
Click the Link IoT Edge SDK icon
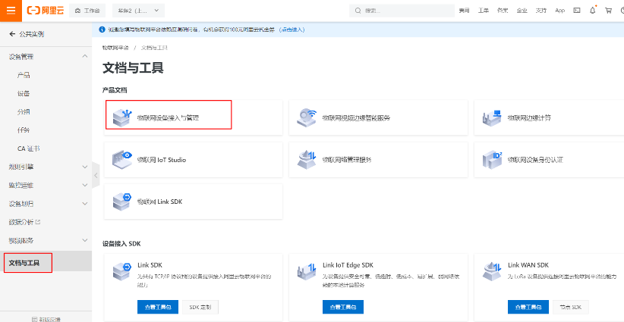[307, 271]
